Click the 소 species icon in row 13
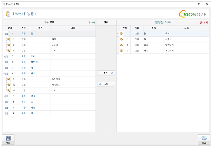This screenshot has width=213, height=147. [6, 102]
